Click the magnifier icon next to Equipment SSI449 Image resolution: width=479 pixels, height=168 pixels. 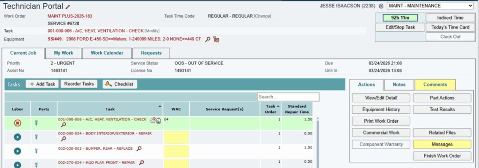tap(208, 39)
